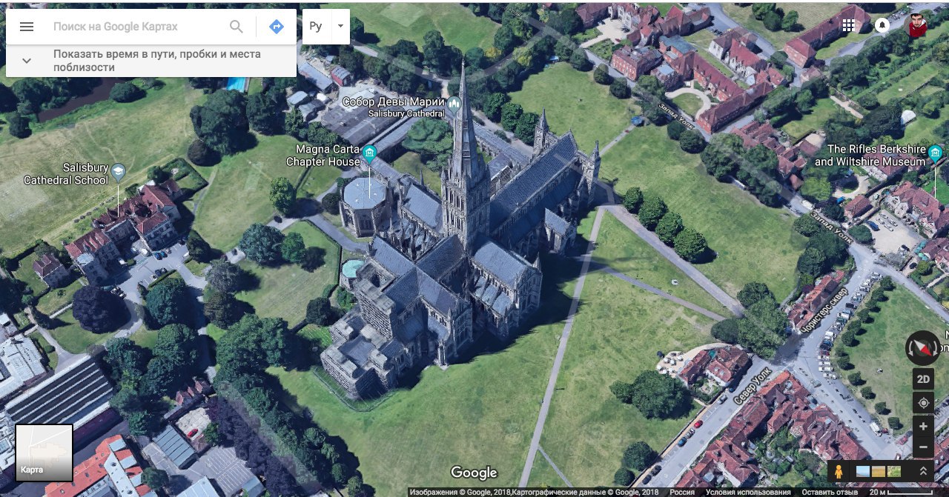
Task: Open the green imagery thumbnail
Action: click(x=894, y=471)
